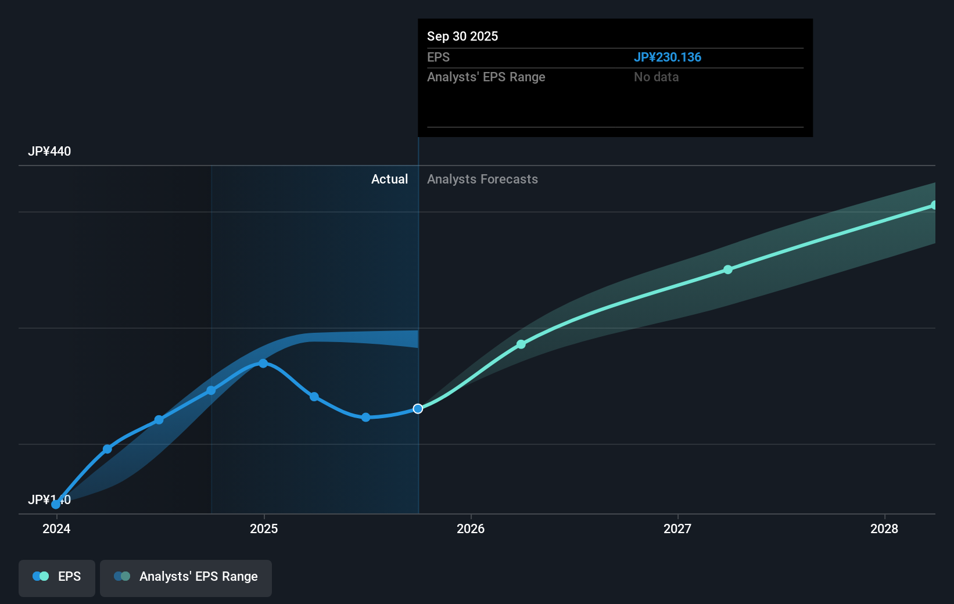Screen dimensions: 954x604
Task: Click the 2026 axis label
Action: pyautogui.click(x=472, y=528)
